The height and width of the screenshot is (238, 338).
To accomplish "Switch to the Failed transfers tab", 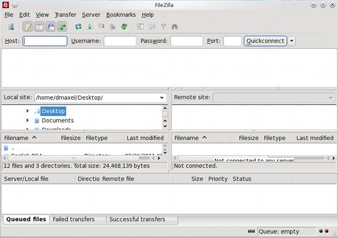I will [78, 219].
